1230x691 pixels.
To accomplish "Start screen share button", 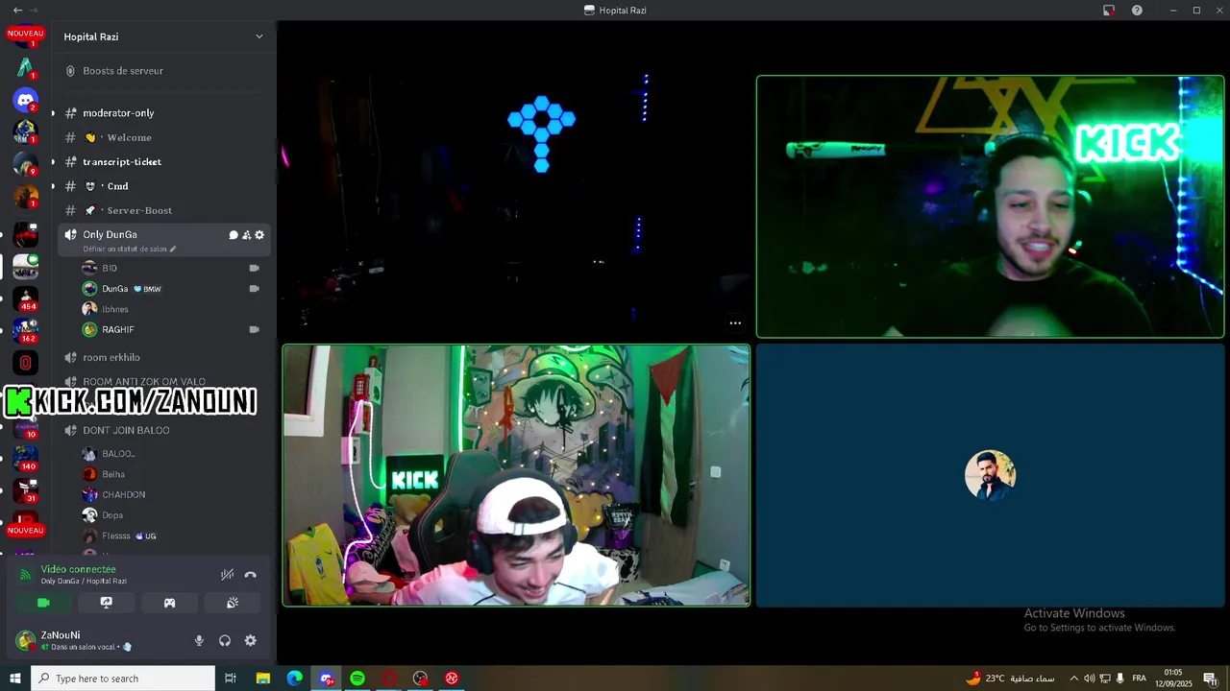I will coord(107,603).
